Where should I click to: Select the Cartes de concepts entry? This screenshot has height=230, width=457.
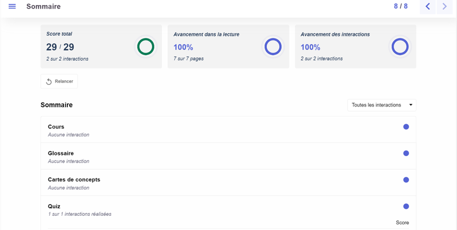(x=74, y=179)
